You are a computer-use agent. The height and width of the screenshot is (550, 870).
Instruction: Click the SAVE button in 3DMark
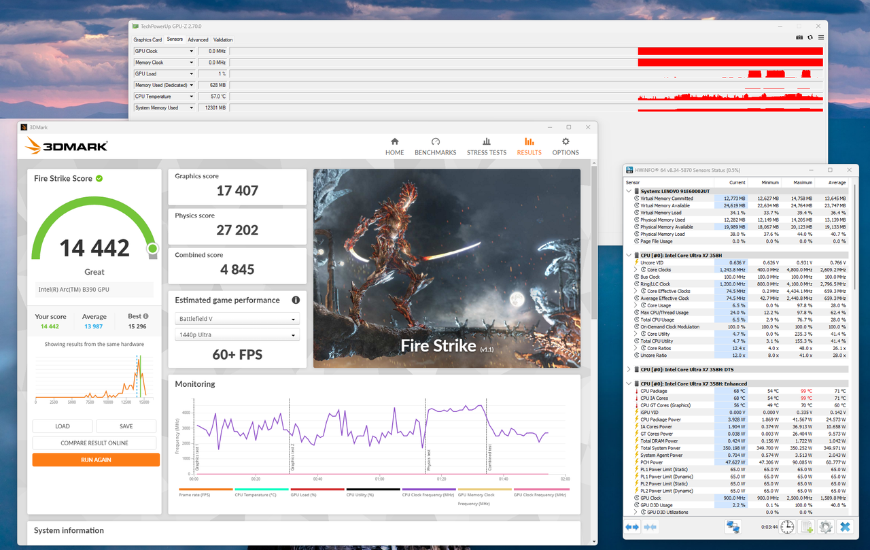[x=126, y=426]
